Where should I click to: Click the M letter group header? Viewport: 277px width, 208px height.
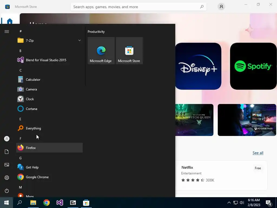pyautogui.click(x=21, y=187)
